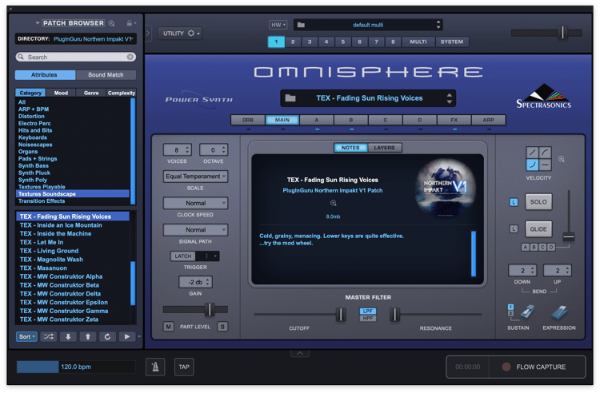Expand the bottom panel chevron arrow
600x393 pixels.
click(300, 353)
